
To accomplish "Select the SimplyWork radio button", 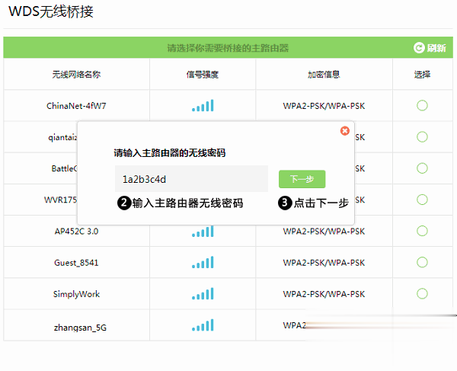I will pyautogui.click(x=422, y=294).
